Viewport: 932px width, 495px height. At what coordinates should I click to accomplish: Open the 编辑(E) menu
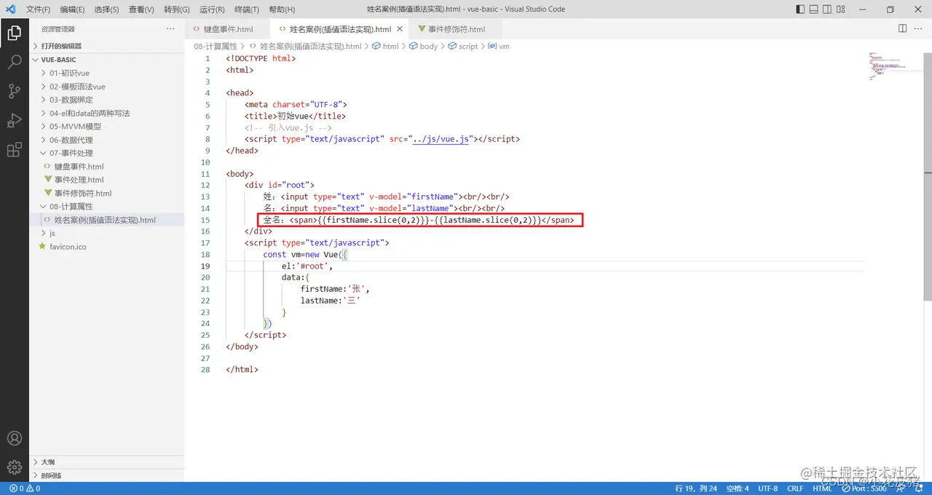[72, 9]
